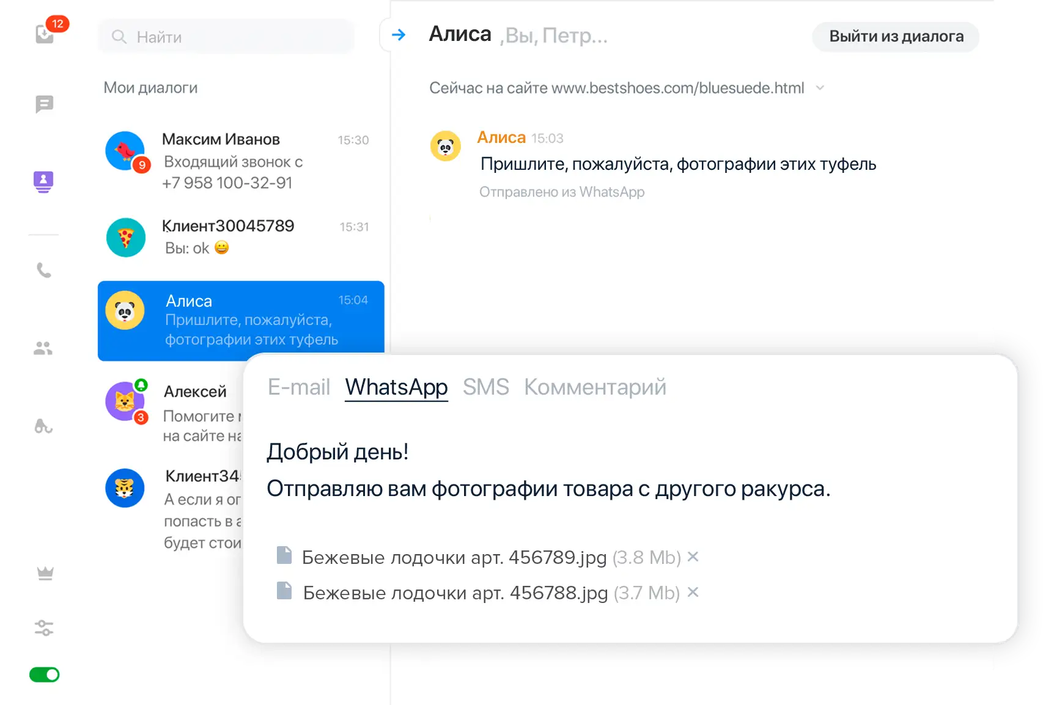This screenshot has width=1043, height=705.
Task: Toggle the green online status switch
Action: pyautogui.click(x=45, y=674)
